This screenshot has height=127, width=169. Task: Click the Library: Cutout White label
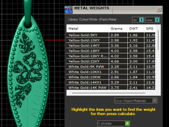[92, 19]
